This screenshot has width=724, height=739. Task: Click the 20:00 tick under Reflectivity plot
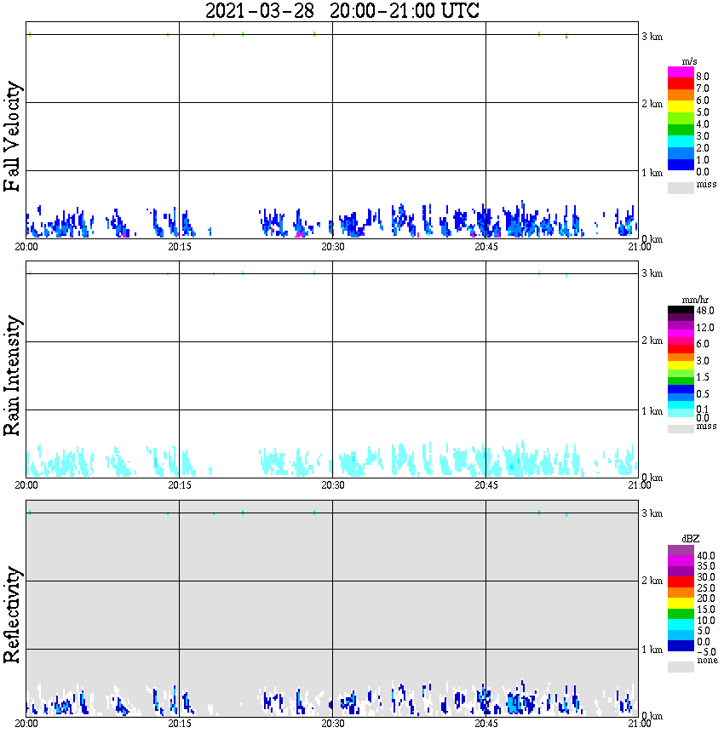pyautogui.click(x=26, y=724)
